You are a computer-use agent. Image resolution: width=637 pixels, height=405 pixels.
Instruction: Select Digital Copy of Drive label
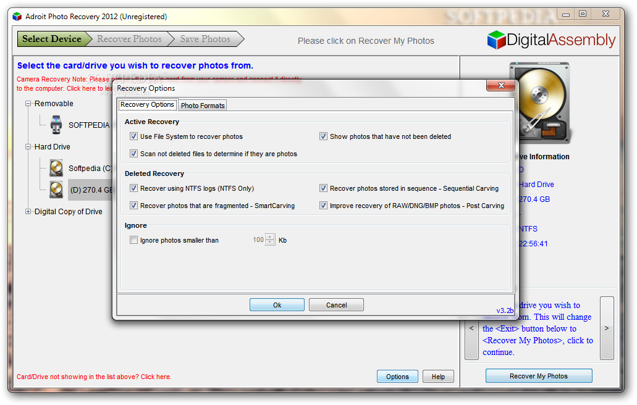[x=68, y=211]
